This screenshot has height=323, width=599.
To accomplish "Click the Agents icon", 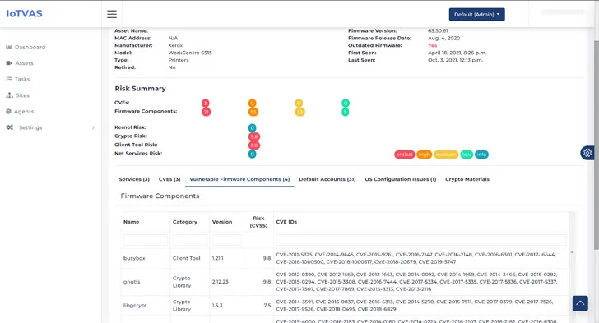I will pos(8,111).
